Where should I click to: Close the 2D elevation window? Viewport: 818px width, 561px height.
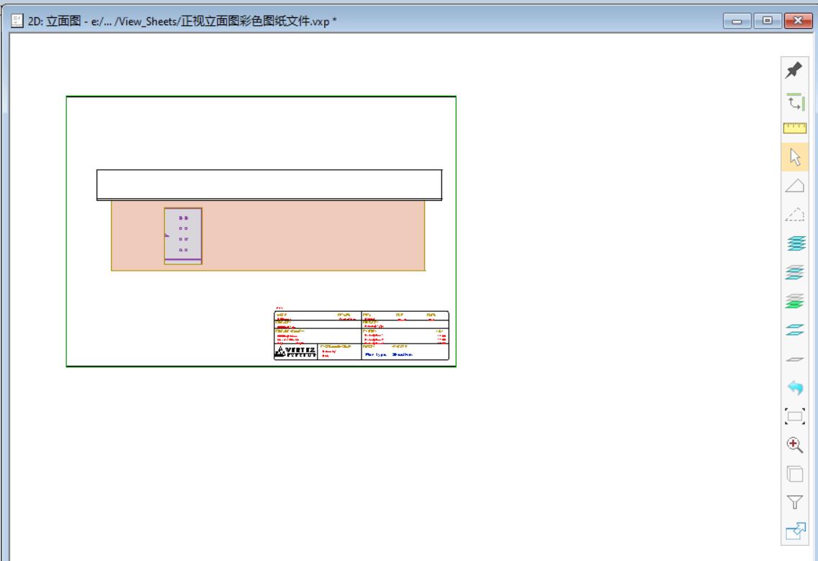click(798, 20)
